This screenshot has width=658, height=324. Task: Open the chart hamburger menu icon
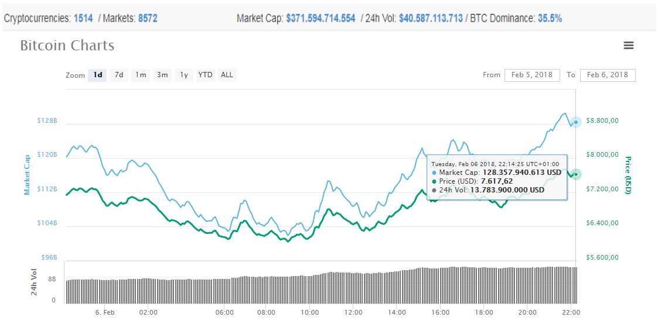click(x=628, y=46)
